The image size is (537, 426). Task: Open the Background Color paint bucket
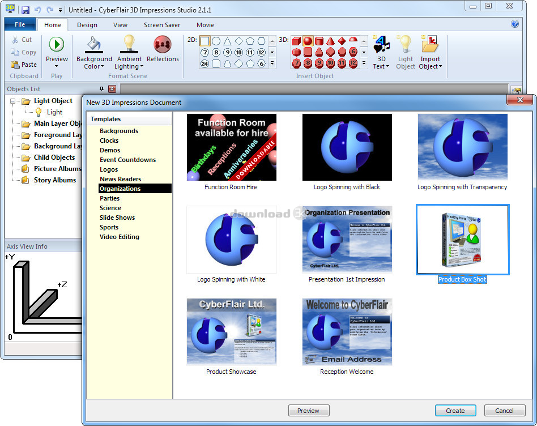pos(93,44)
